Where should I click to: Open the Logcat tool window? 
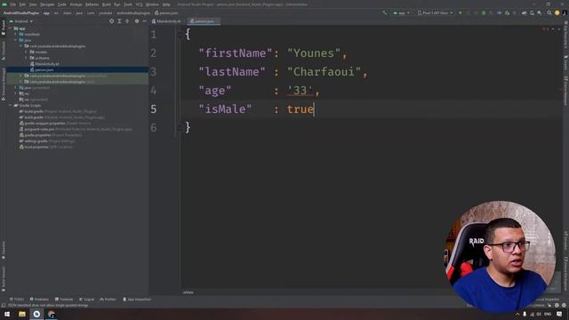pos(87,300)
